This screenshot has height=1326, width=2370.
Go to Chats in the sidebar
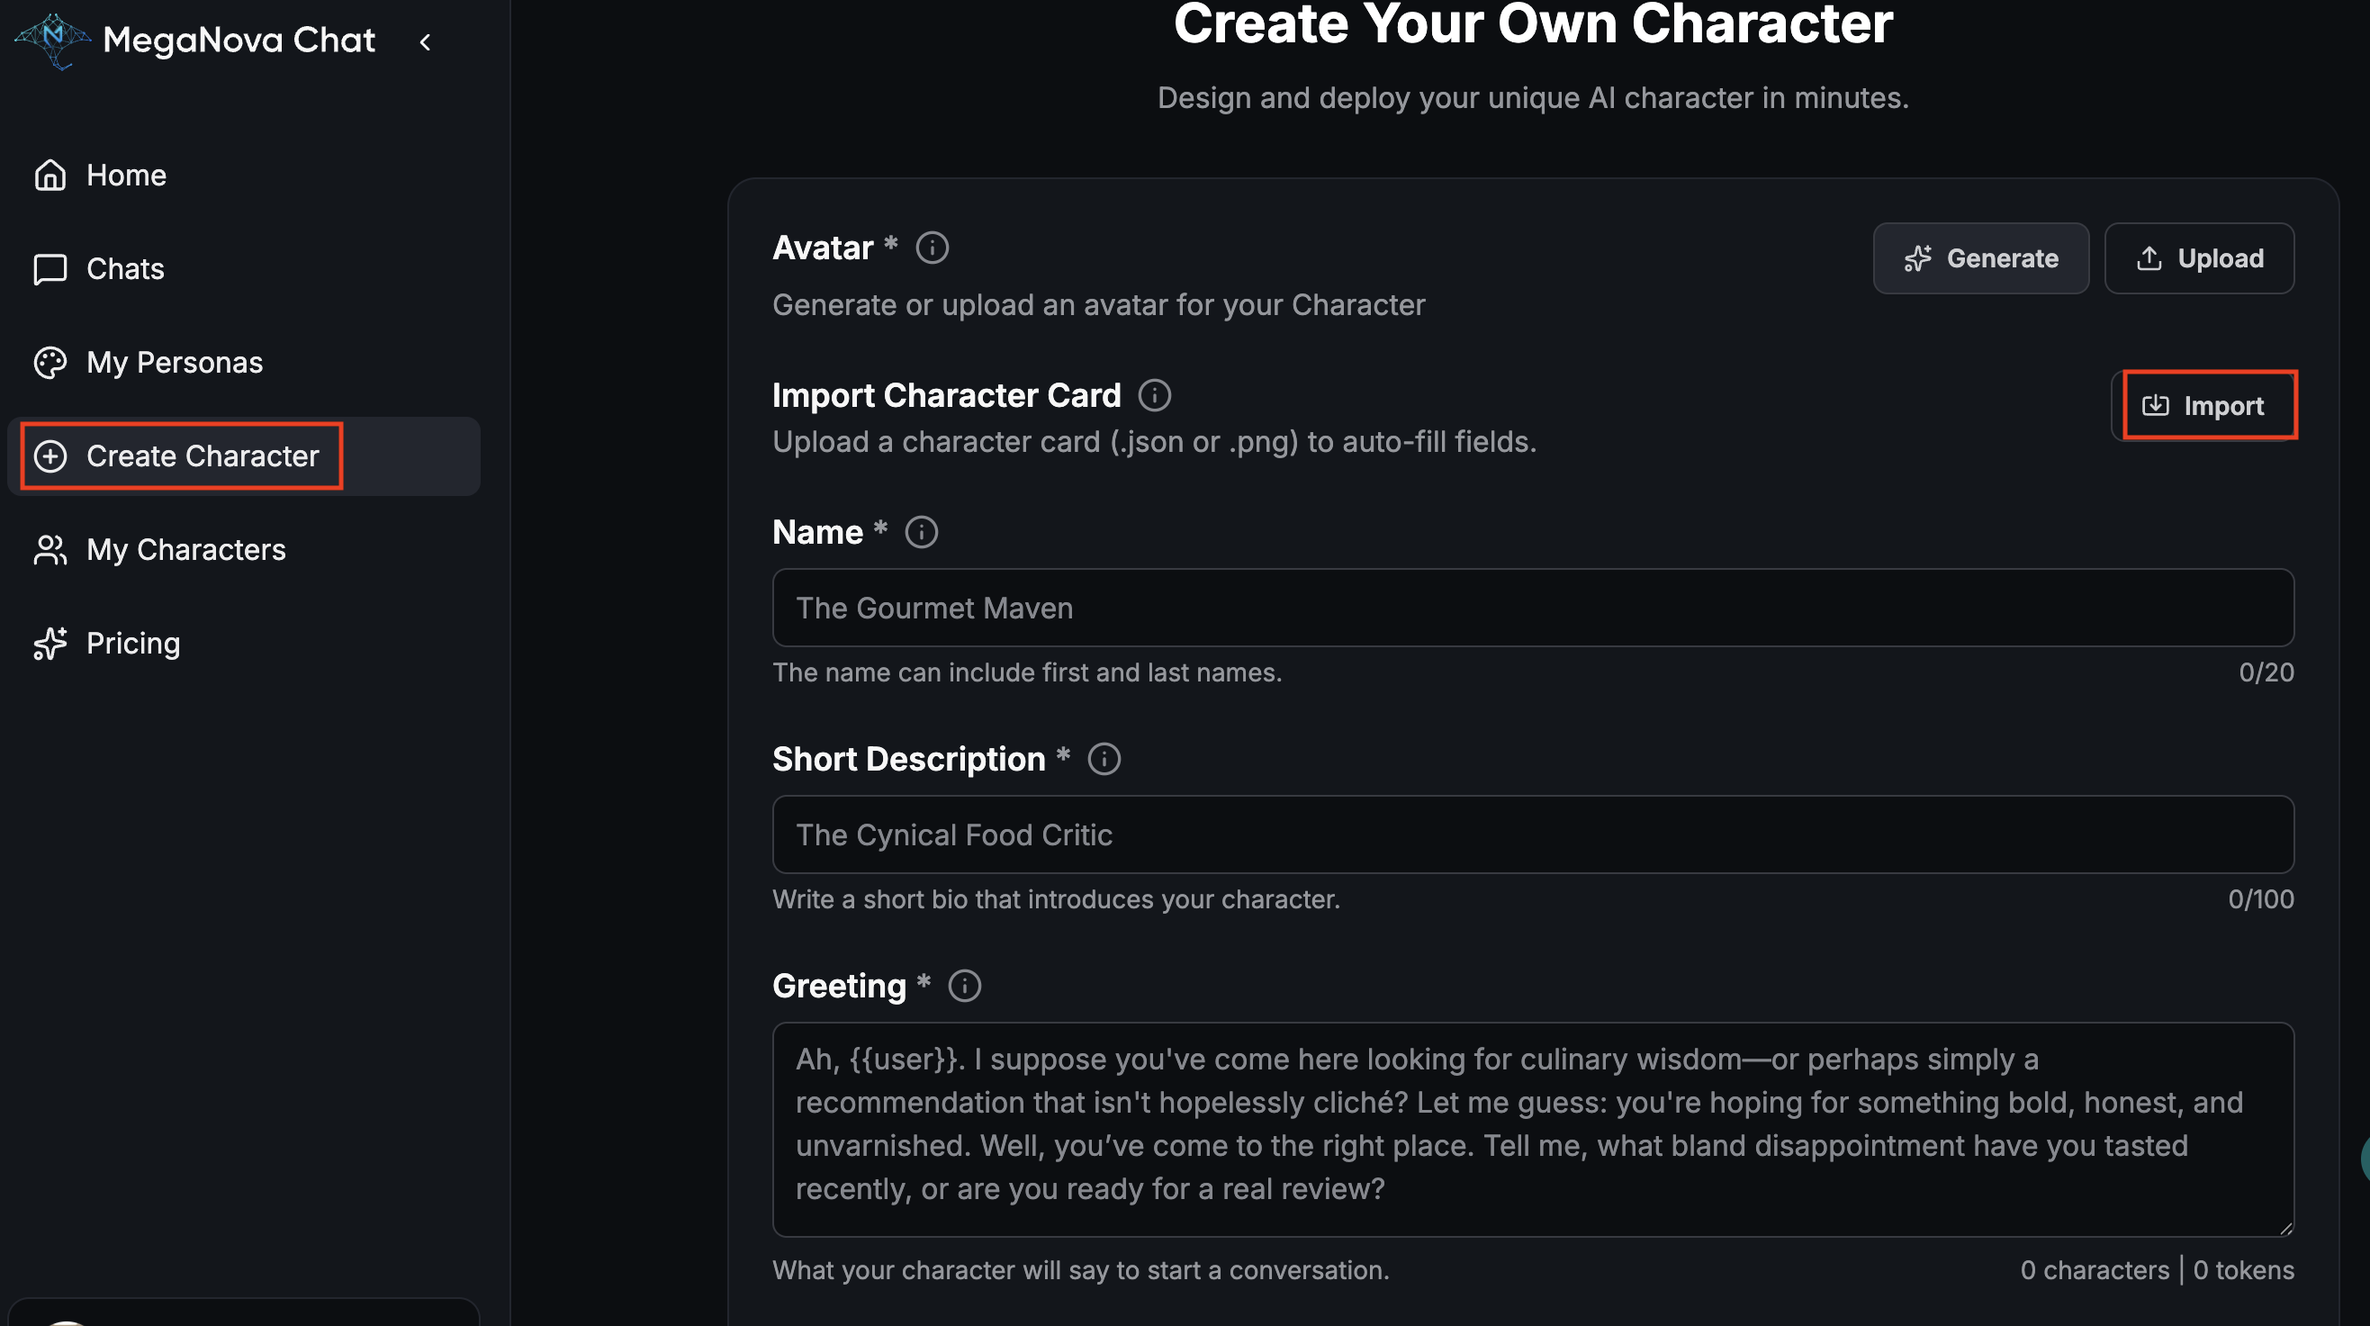tap(124, 268)
